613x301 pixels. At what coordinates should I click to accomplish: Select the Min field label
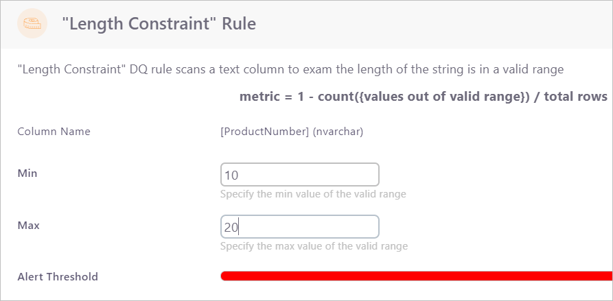[27, 173]
